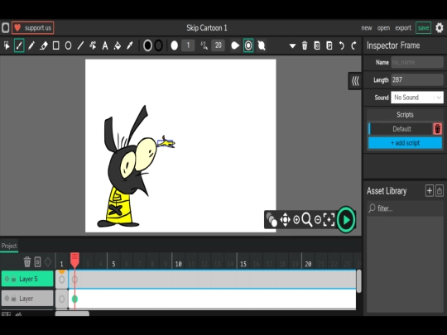Click the frame Length field 287
Screen dimensions: 447x335
[x=417, y=79]
